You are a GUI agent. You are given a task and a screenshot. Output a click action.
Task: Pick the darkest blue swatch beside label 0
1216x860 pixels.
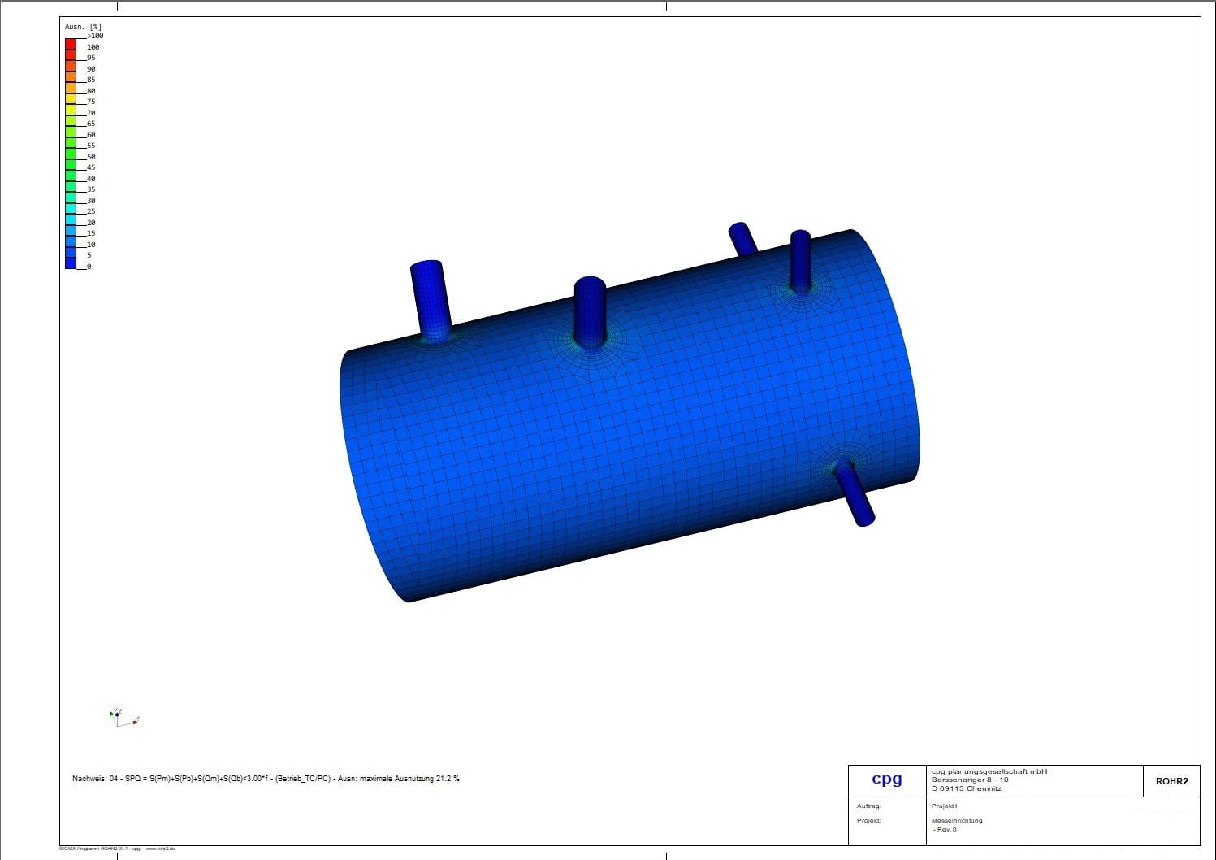pos(71,263)
